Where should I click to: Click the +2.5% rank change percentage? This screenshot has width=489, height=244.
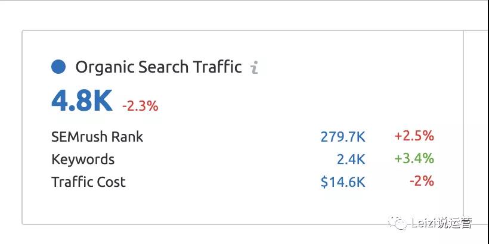414,136
